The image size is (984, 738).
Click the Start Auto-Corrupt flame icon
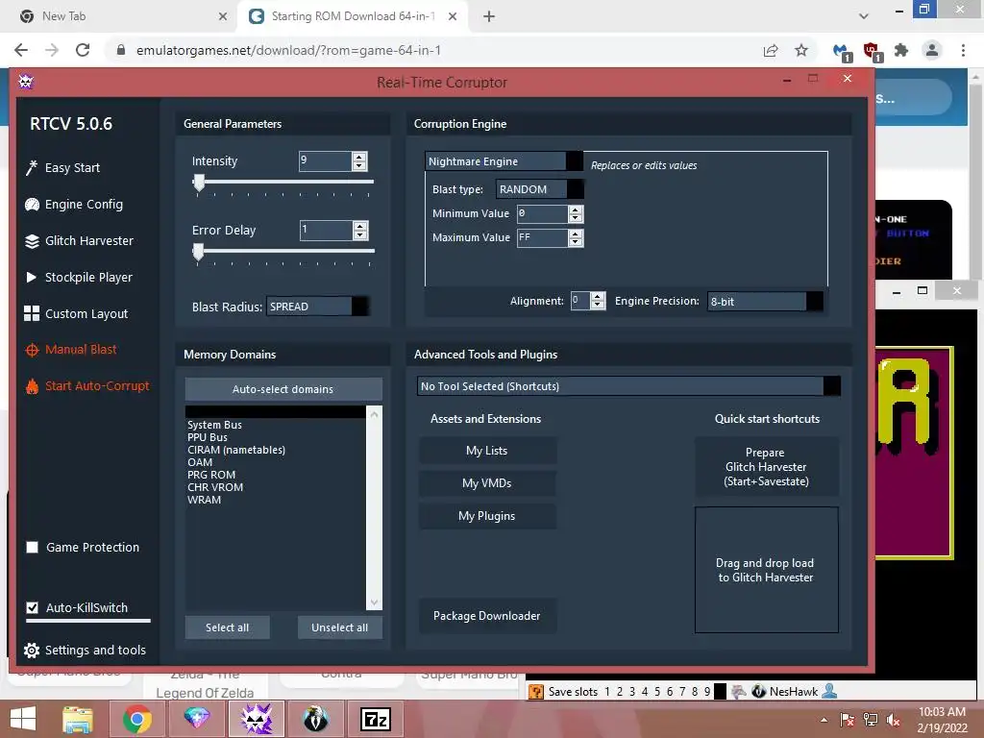pos(32,386)
